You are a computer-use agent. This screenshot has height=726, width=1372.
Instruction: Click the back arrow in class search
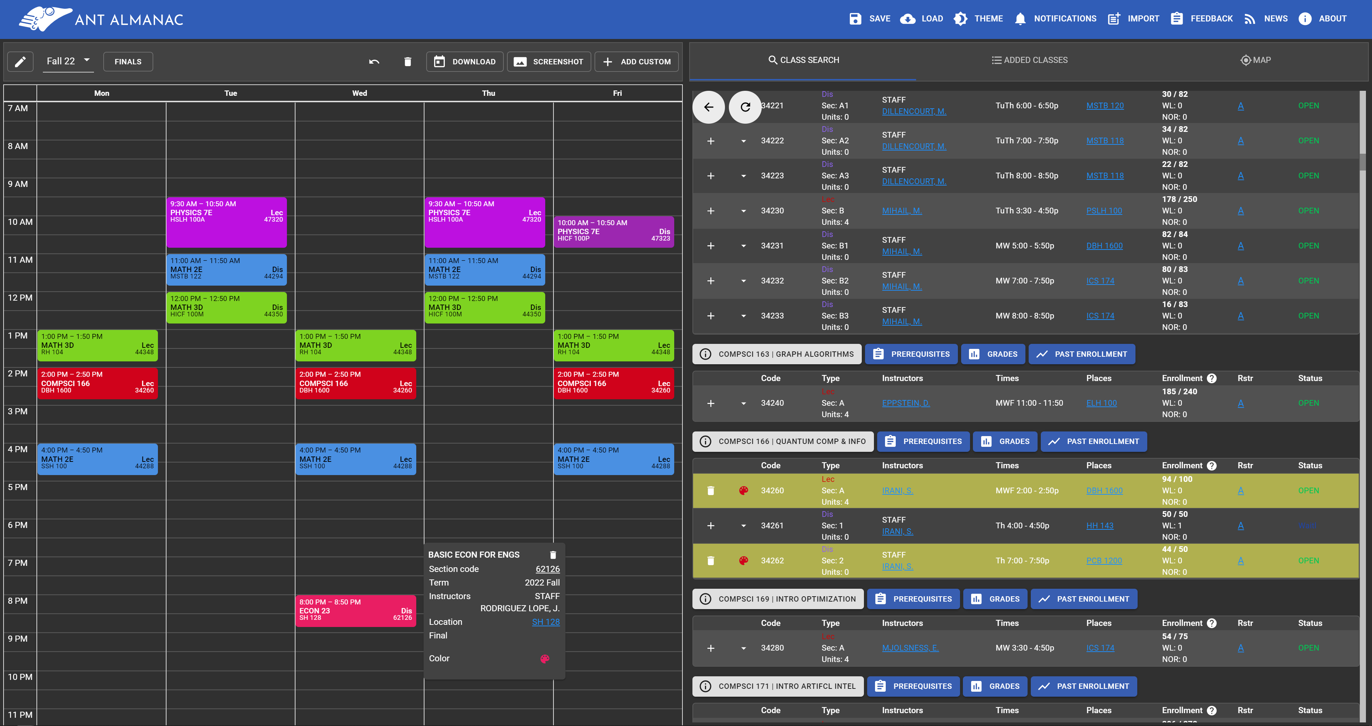pos(709,107)
